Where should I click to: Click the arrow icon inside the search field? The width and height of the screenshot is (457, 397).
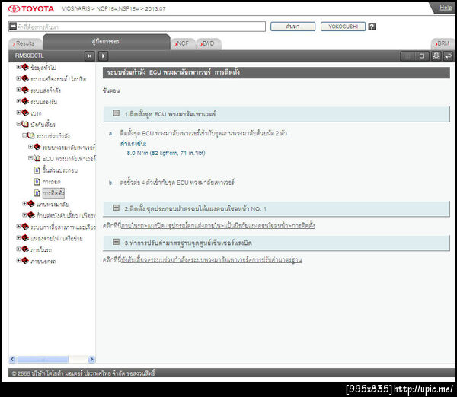click(13, 27)
